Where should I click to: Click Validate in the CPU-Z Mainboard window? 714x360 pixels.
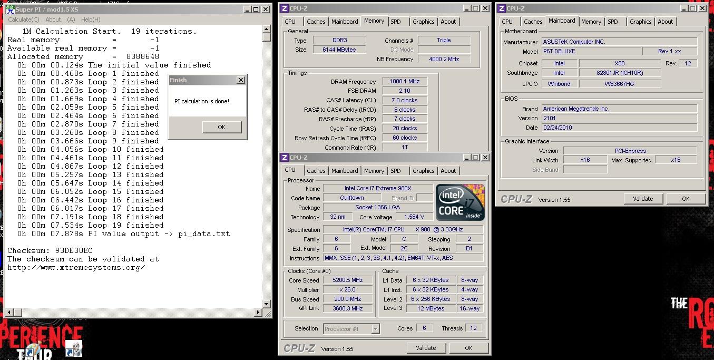point(643,199)
